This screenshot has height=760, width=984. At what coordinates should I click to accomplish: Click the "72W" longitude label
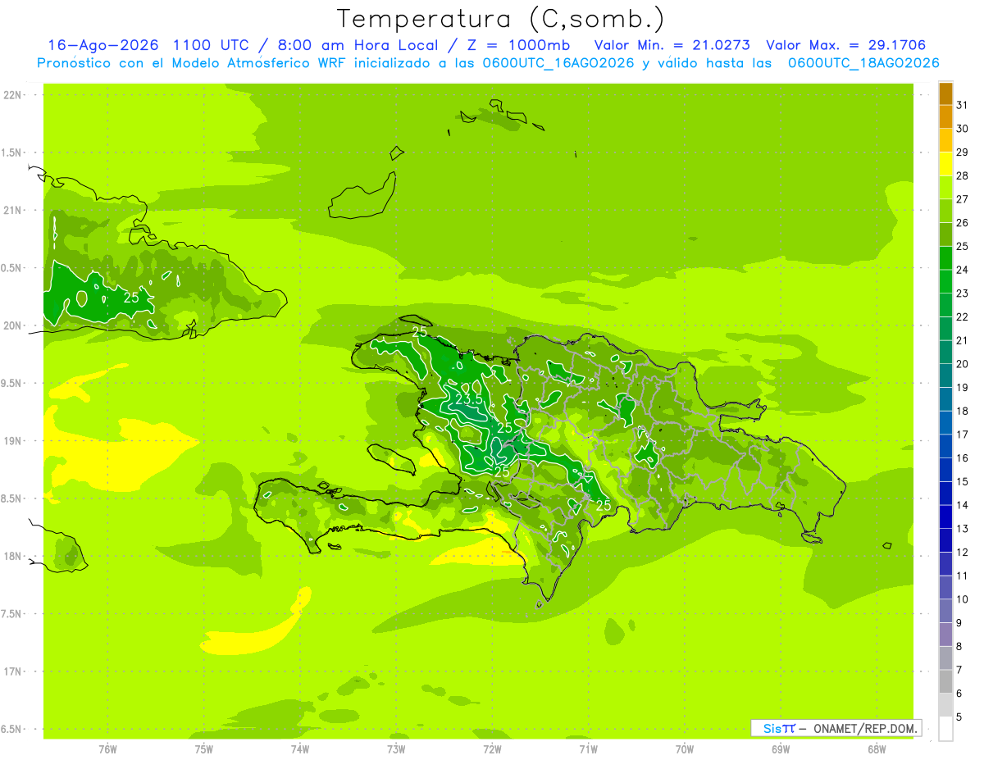click(x=492, y=749)
